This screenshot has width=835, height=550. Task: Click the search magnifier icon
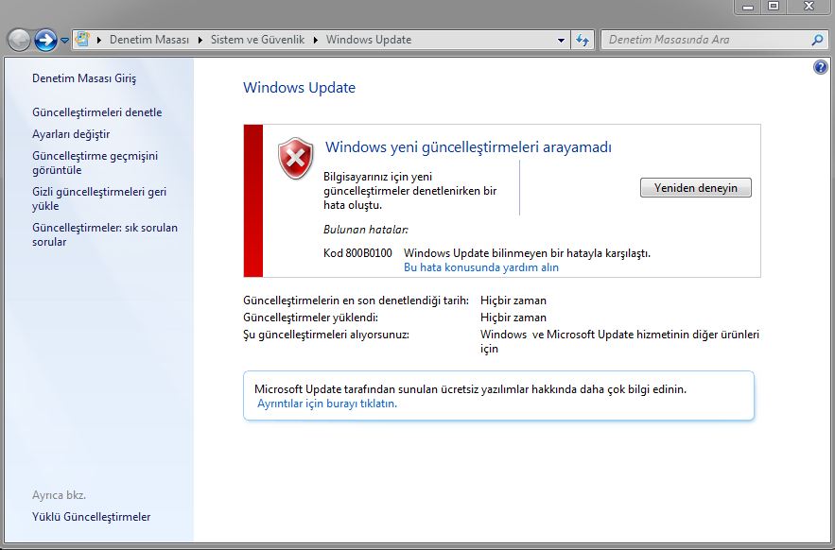817,40
